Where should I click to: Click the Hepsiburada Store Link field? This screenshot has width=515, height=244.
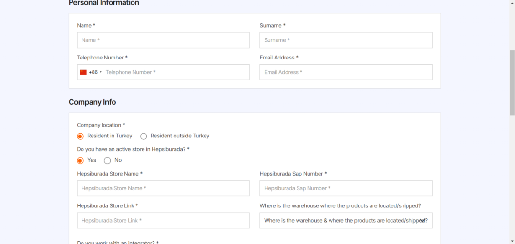tap(163, 221)
